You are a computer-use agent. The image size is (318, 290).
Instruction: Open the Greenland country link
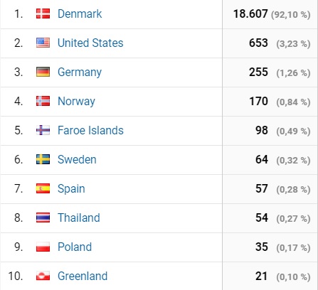coord(83,276)
